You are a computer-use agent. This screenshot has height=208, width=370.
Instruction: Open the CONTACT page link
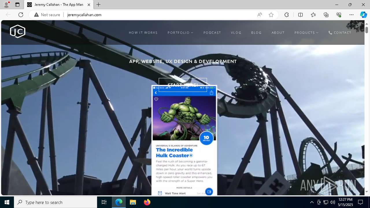(340, 33)
